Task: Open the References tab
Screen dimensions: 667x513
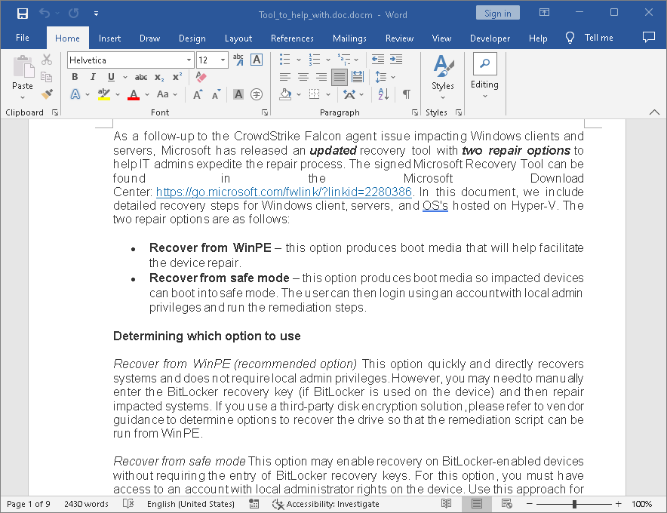Action: click(292, 38)
